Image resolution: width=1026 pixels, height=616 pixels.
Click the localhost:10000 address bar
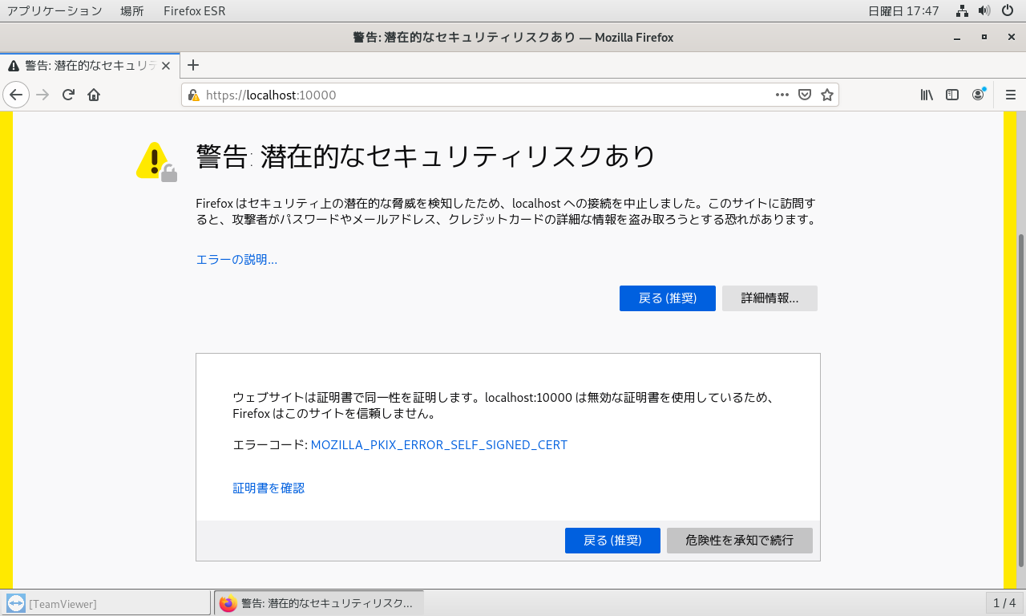pos(481,95)
